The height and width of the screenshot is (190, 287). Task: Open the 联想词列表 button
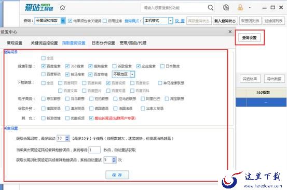[x=250, y=21]
